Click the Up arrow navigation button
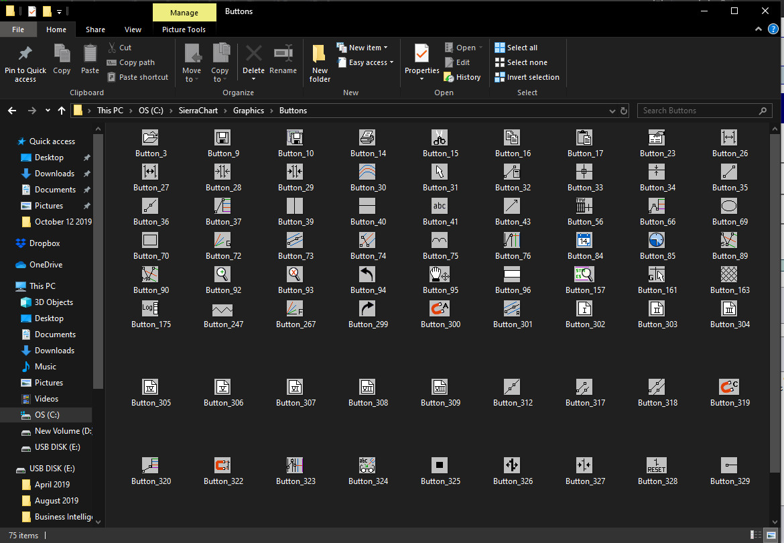Viewport: 784px width, 543px height. [x=62, y=111]
